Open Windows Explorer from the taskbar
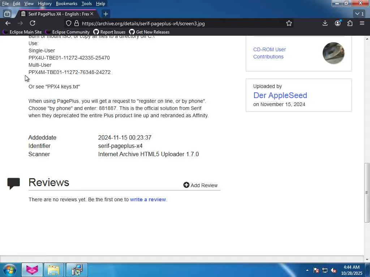Screen dimensions: 370x277 [x=54, y=270]
